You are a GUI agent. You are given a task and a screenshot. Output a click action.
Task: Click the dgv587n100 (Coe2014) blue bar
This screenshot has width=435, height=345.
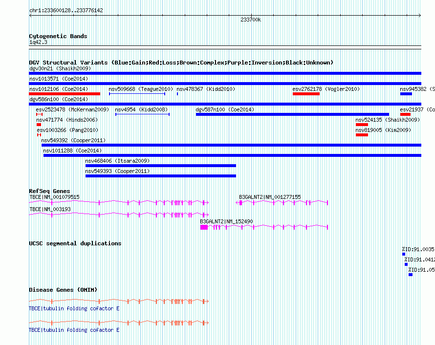click(292, 114)
